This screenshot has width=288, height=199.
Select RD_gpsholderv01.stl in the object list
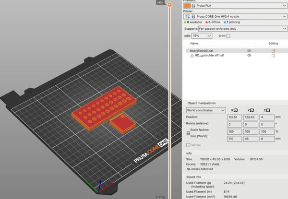click(x=209, y=56)
